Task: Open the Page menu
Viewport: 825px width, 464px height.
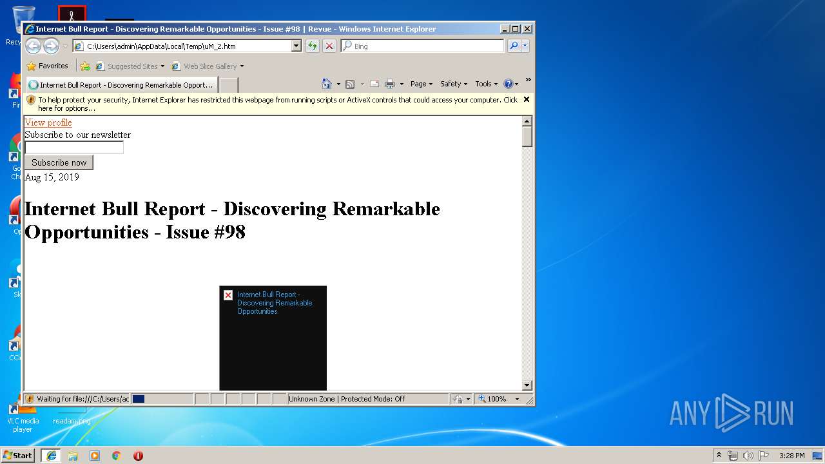Action: 422,84
